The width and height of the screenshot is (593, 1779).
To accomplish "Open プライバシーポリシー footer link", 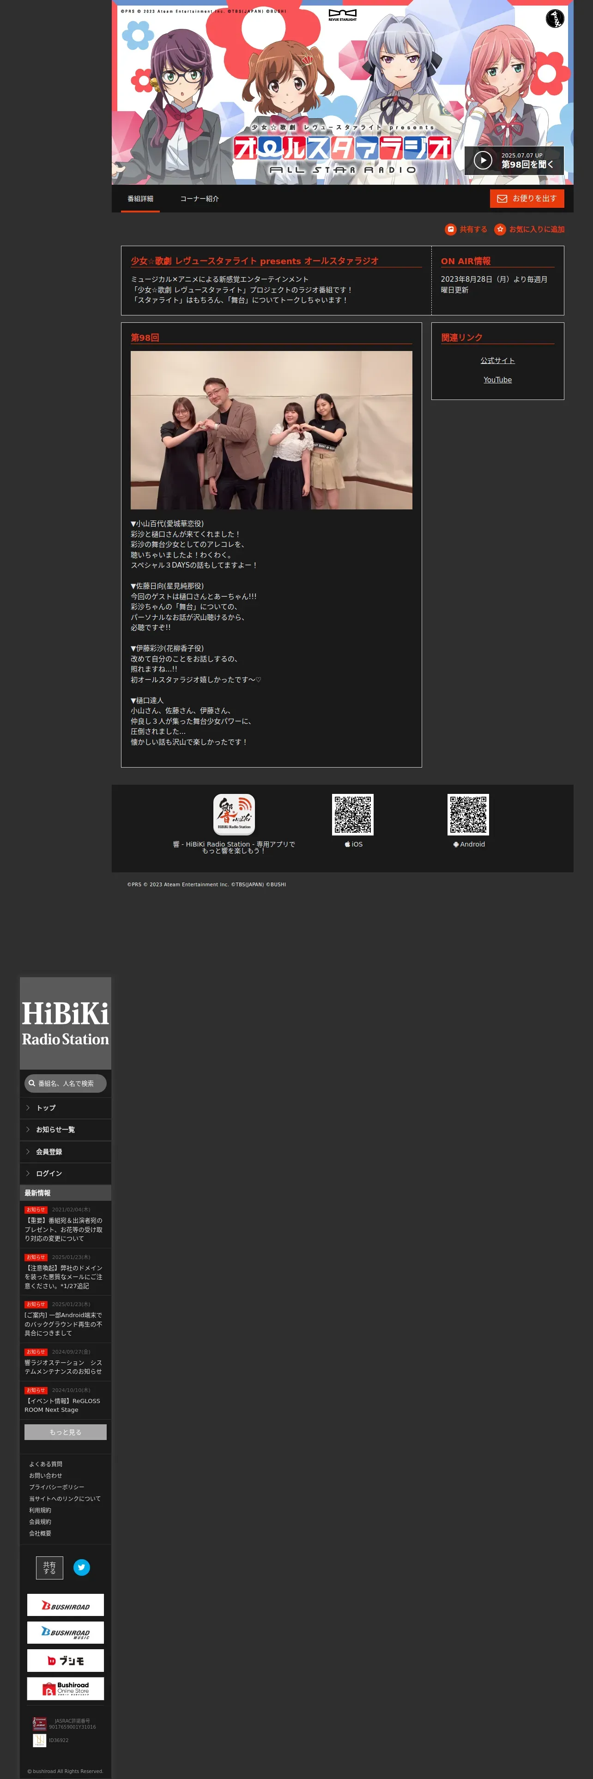I will point(57,1488).
